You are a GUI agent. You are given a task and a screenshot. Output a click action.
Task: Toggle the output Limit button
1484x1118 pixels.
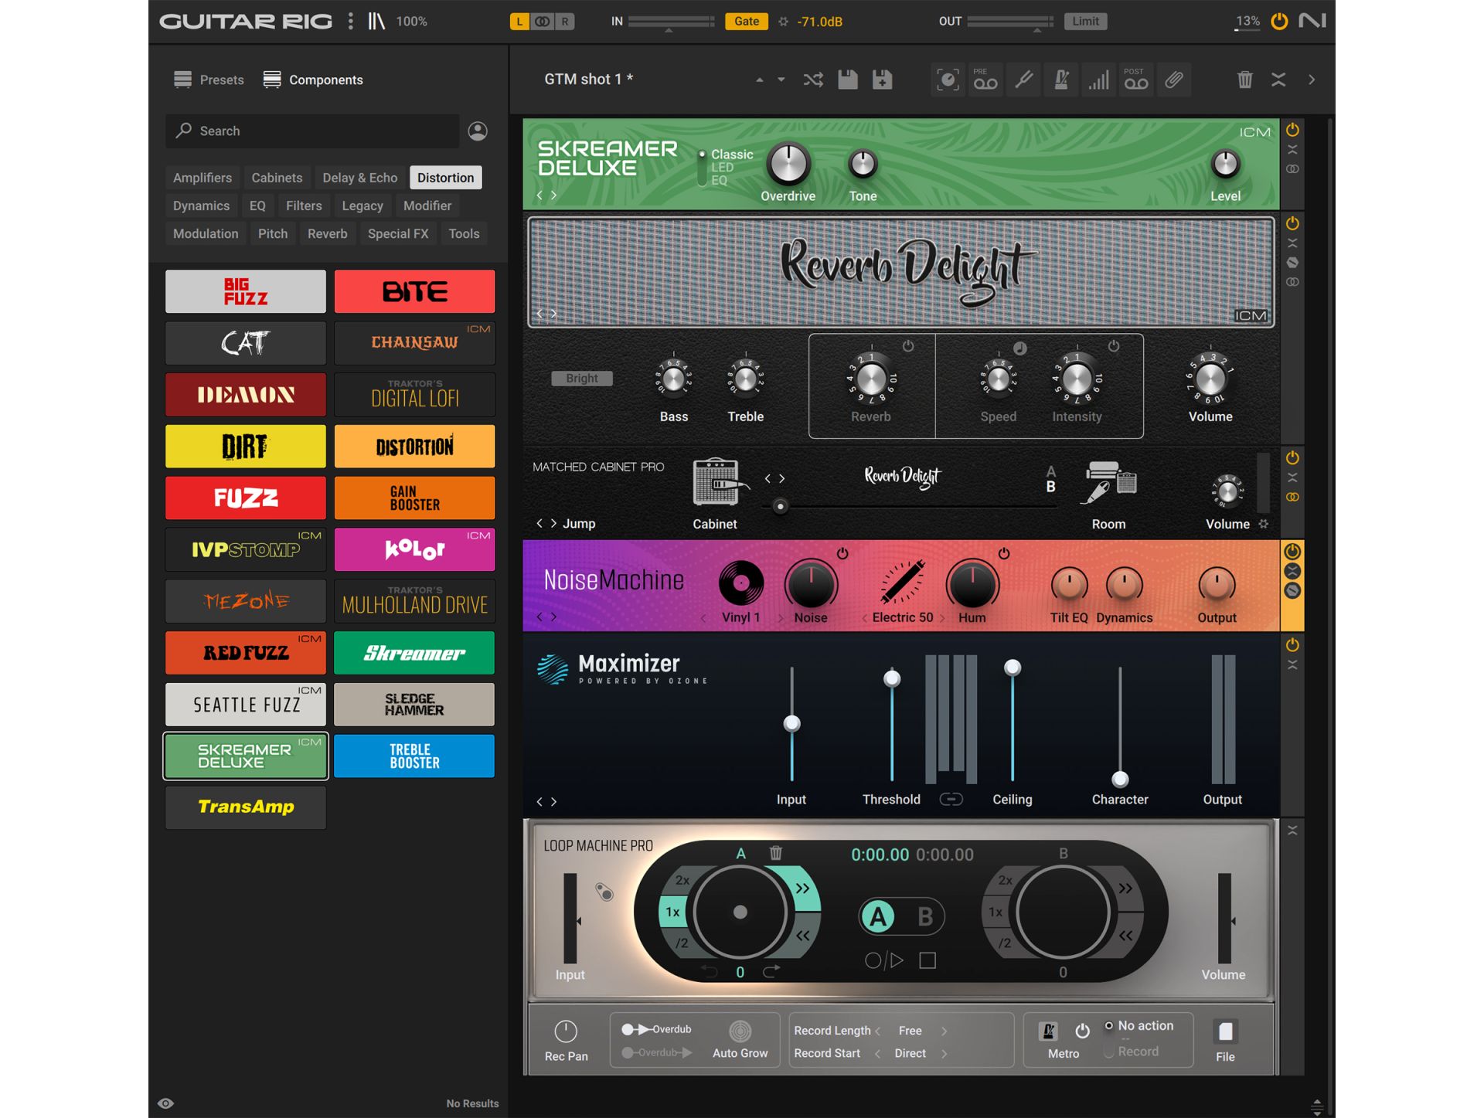click(x=1085, y=22)
